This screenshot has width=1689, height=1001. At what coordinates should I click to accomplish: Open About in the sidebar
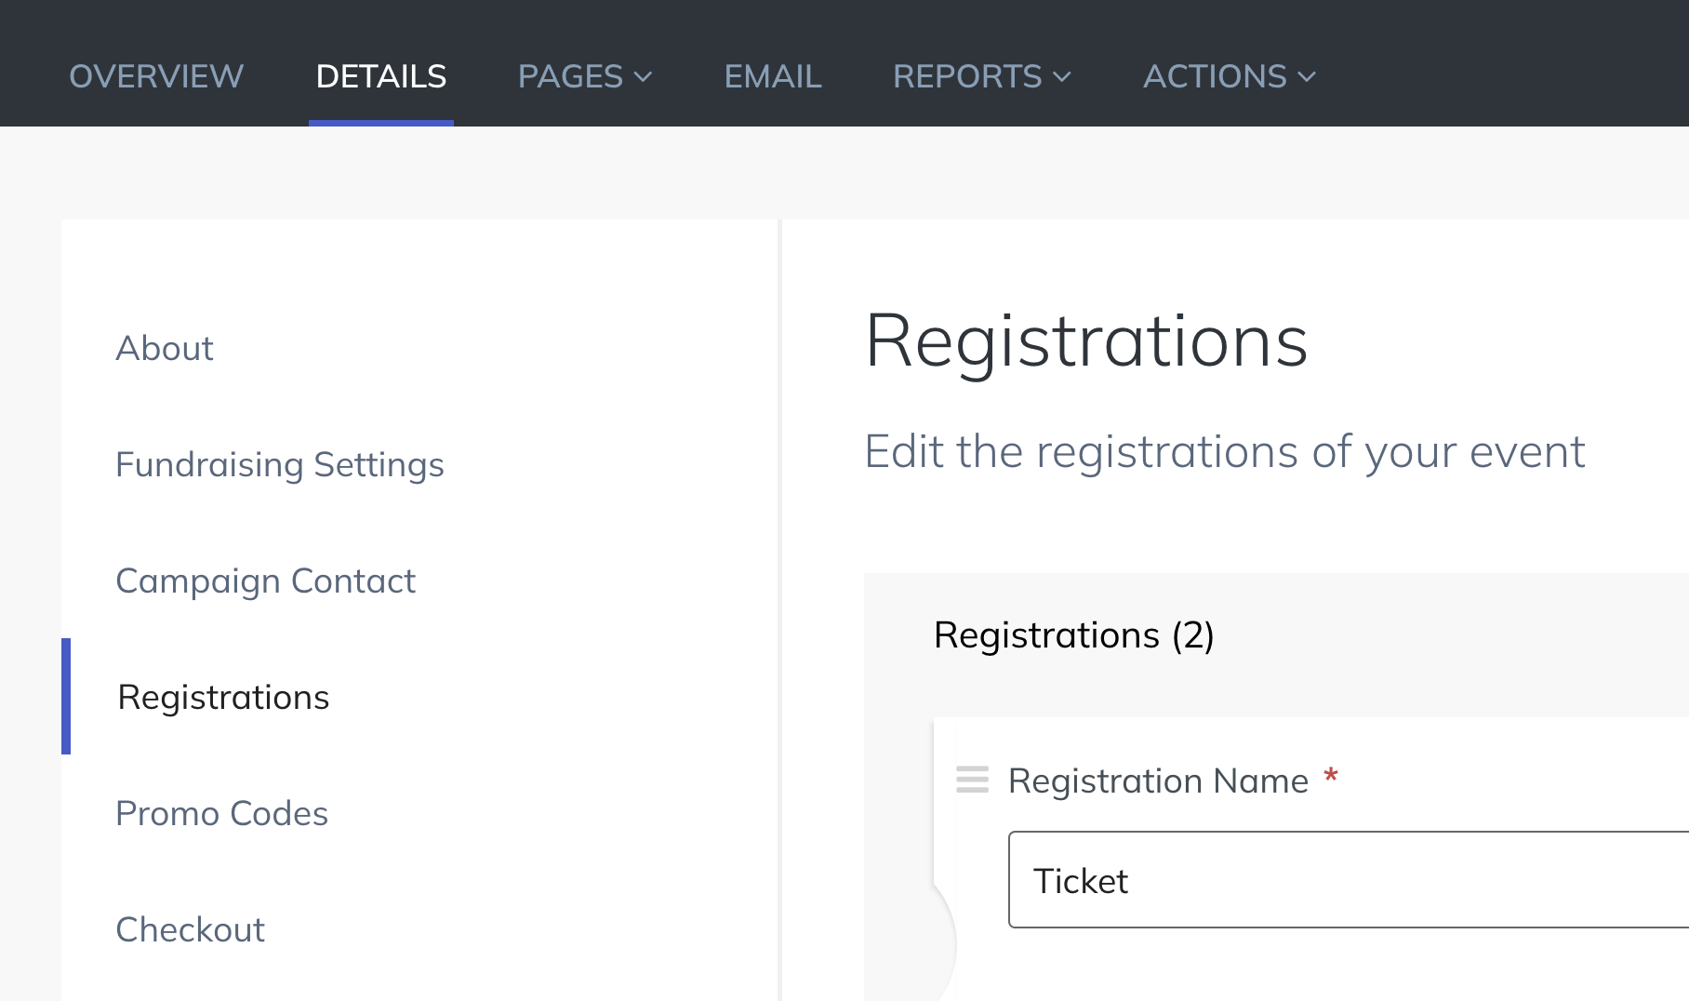click(x=165, y=348)
